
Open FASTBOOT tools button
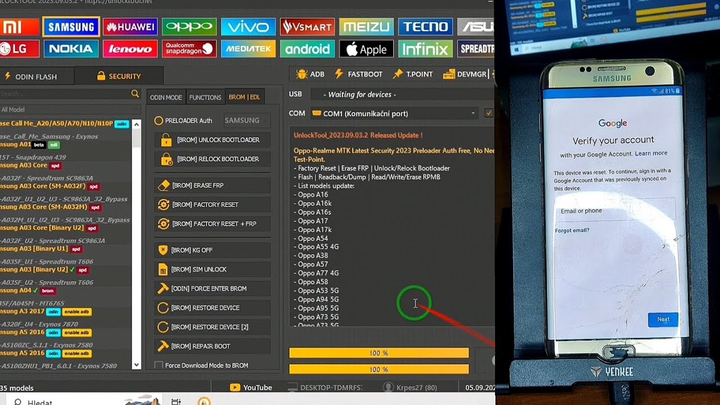358,74
